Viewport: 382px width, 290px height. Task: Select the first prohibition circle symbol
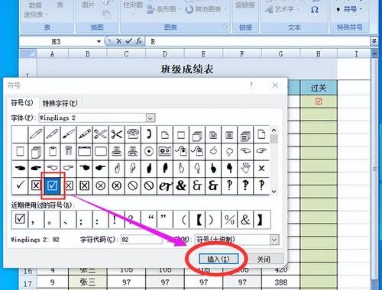133,185
